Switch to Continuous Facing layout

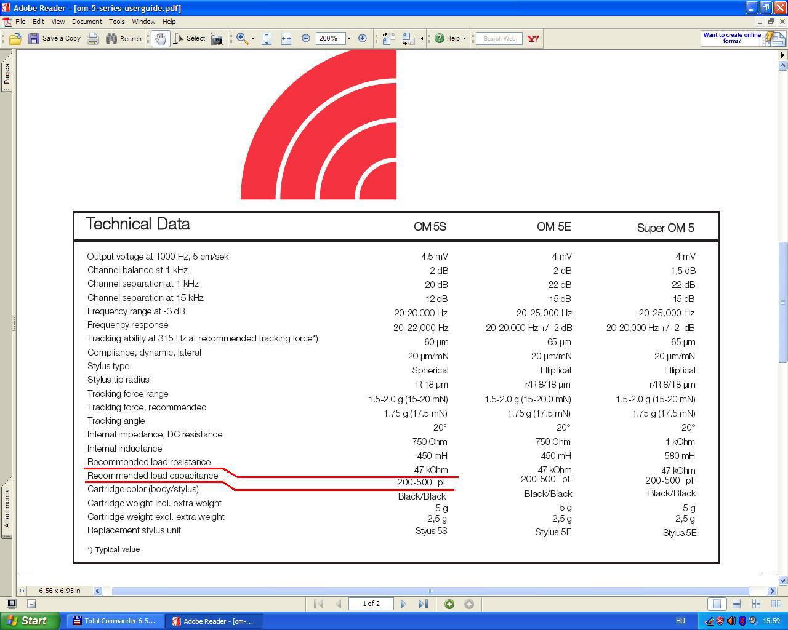(x=756, y=604)
